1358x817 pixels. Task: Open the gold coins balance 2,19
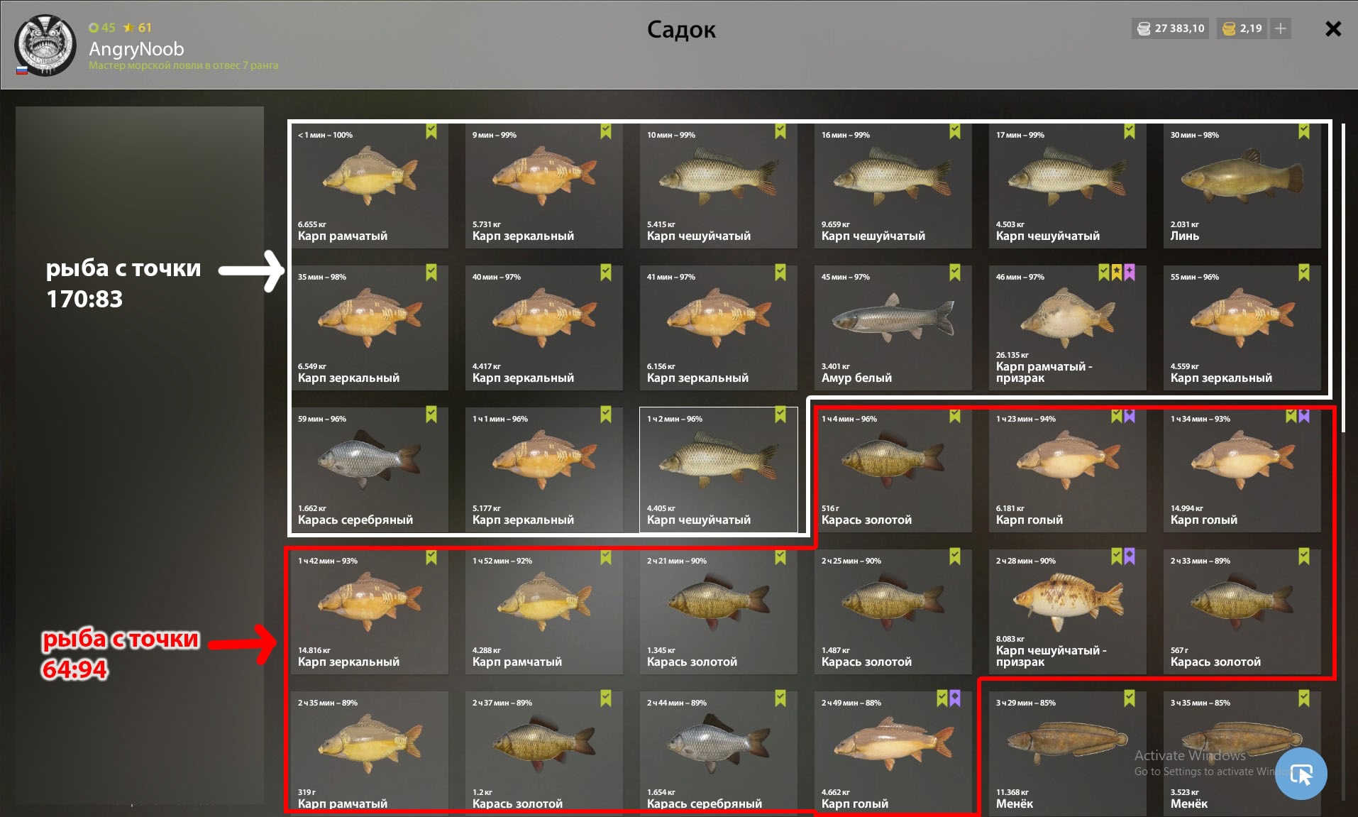(x=1242, y=28)
